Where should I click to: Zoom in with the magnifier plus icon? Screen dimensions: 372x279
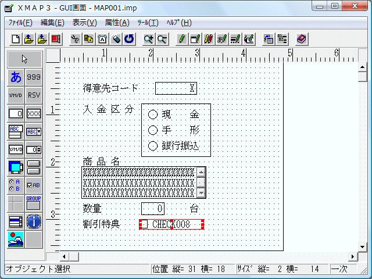[149, 39]
